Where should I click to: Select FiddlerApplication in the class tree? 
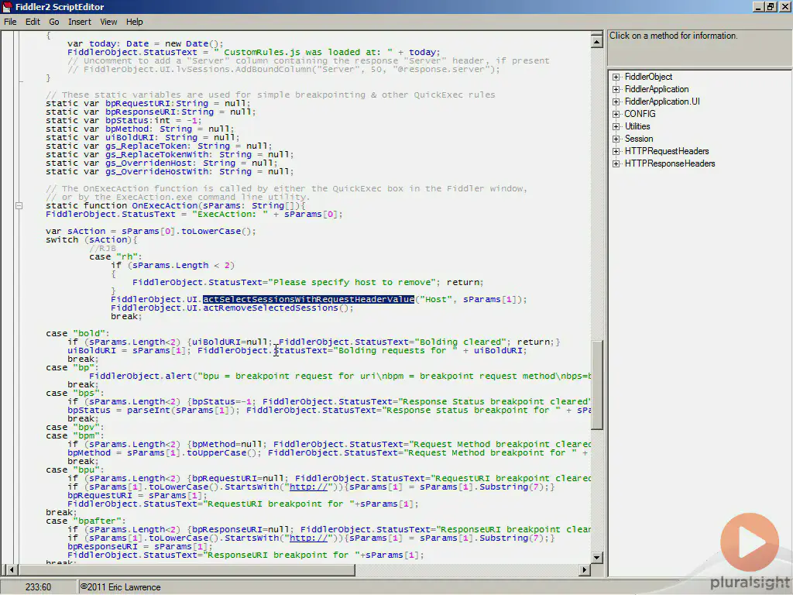657,89
